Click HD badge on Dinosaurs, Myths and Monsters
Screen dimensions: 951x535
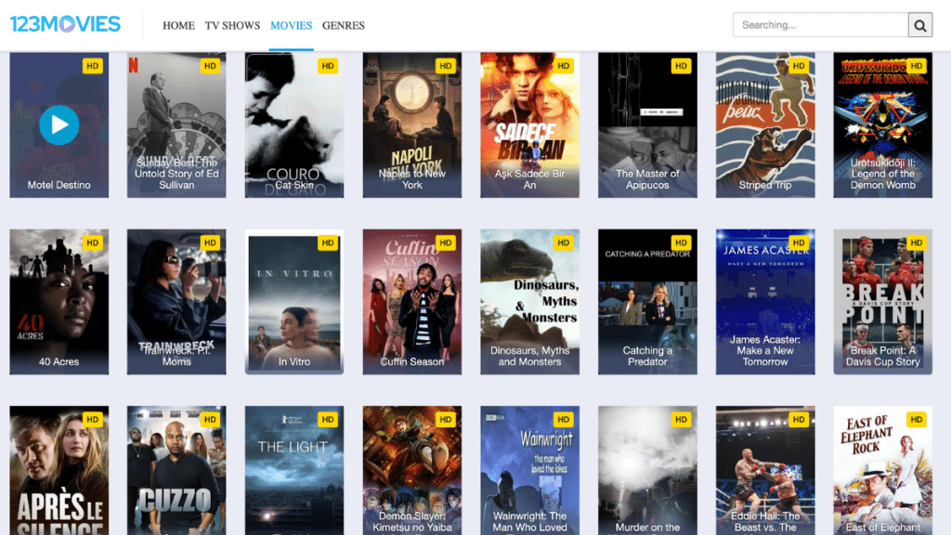(563, 242)
